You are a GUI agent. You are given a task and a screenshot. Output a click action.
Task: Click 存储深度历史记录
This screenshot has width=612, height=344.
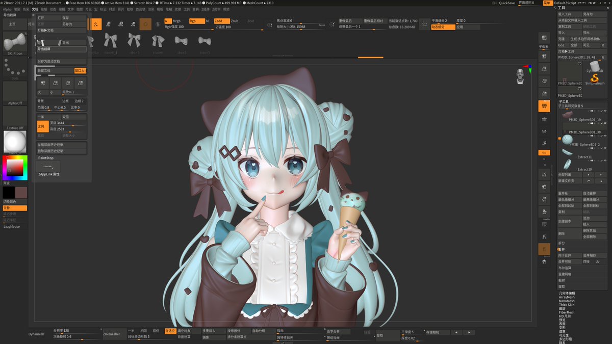tap(61, 145)
